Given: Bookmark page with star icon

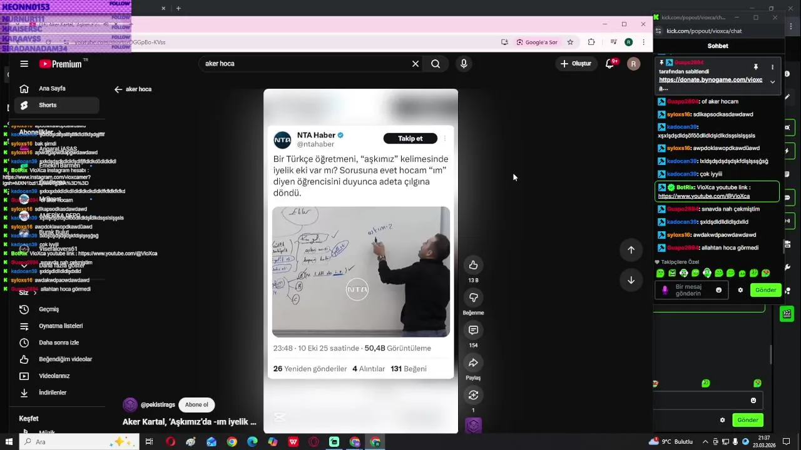Looking at the screenshot, I should pyautogui.click(x=570, y=42).
